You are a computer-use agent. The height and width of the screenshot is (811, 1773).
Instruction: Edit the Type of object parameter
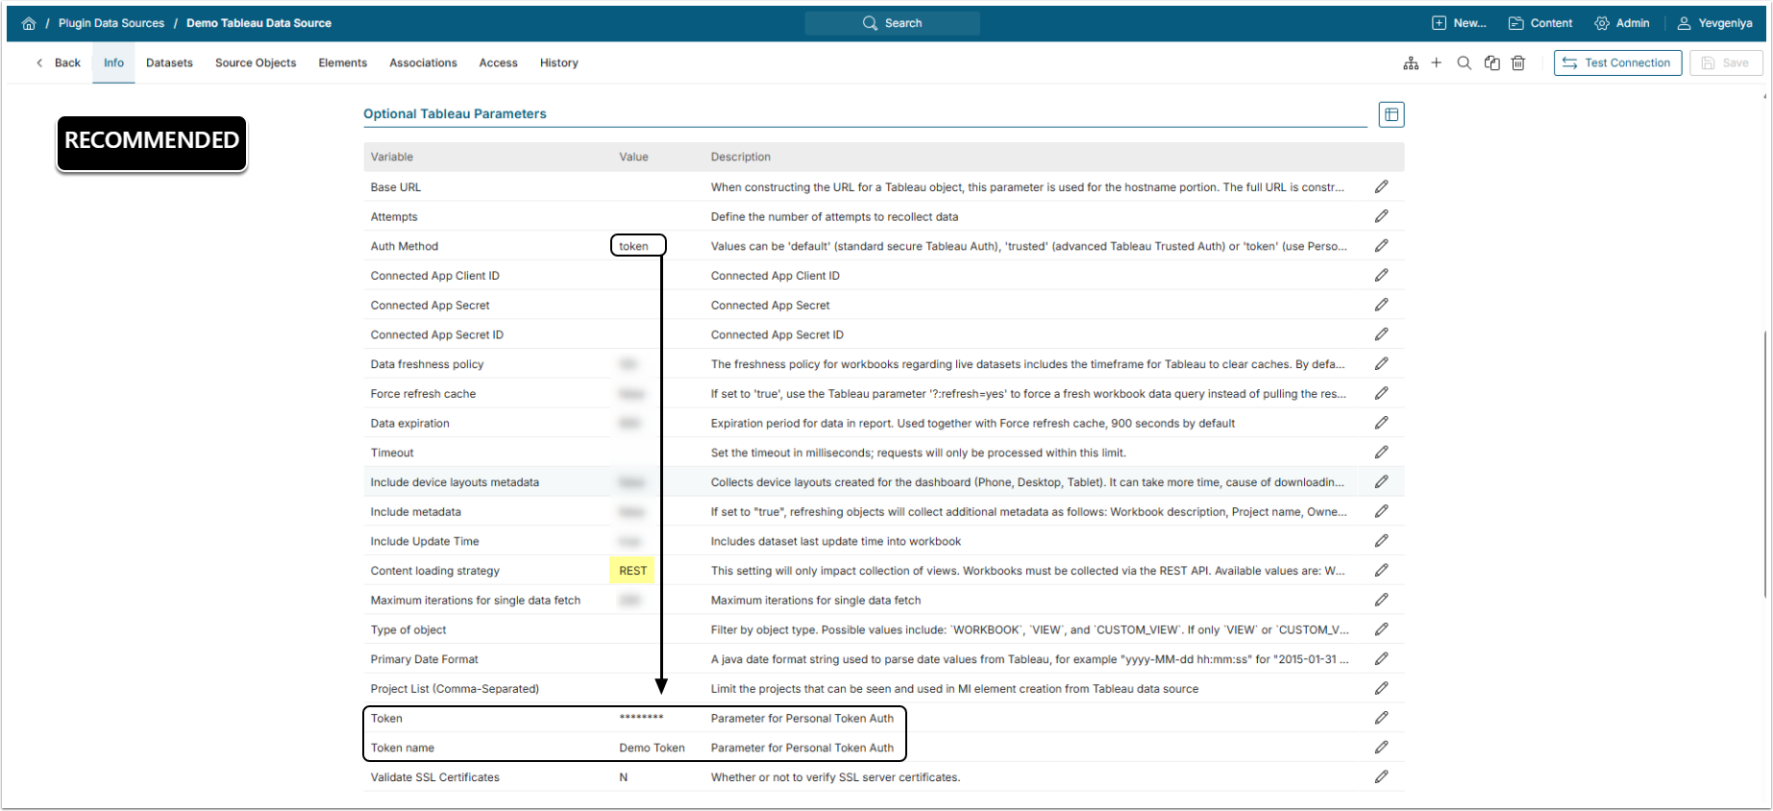coord(1381,629)
